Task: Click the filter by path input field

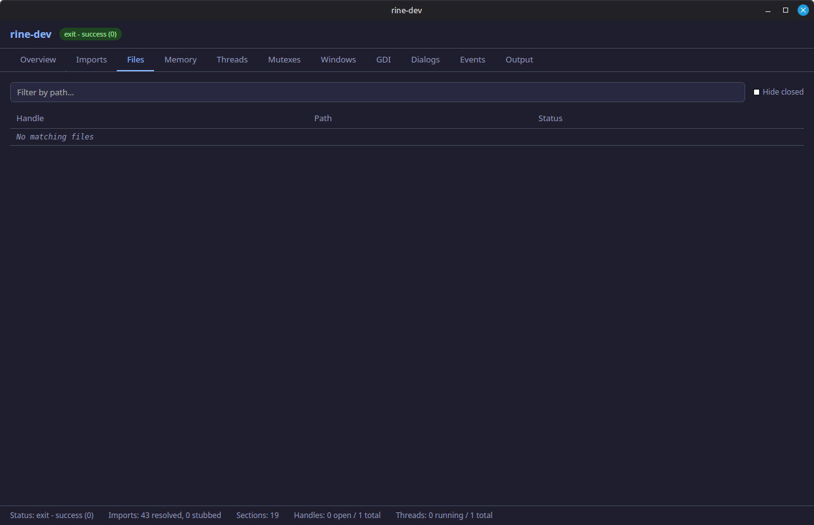Action: [377, 91]
